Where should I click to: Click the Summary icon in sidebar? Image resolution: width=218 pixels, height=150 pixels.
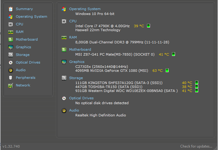click(11, 9)
